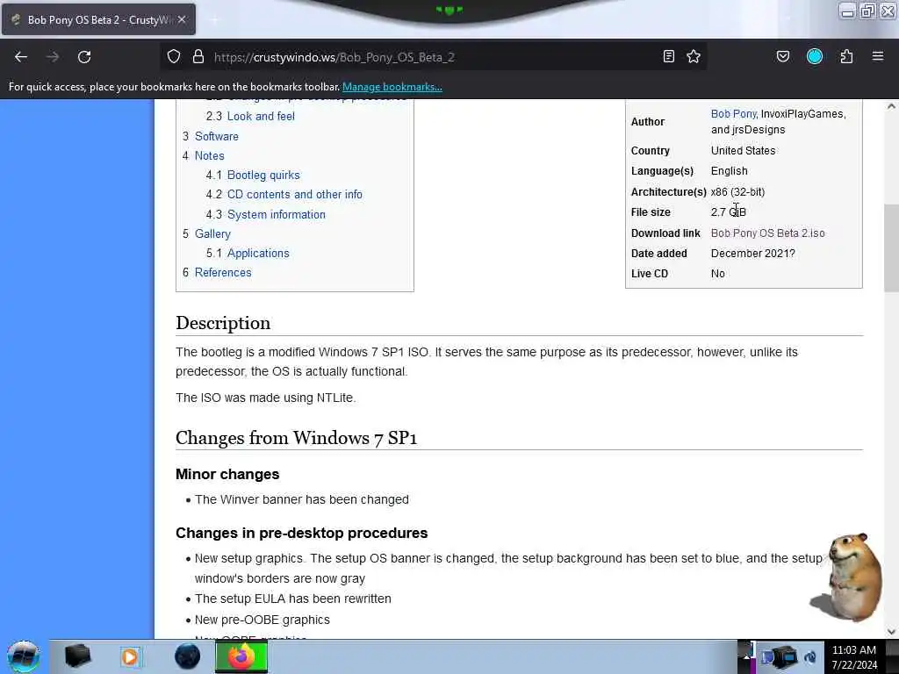
Task: Click the page scrollbar down arrow
Action: pyautogui.click(x=891, y=632)
